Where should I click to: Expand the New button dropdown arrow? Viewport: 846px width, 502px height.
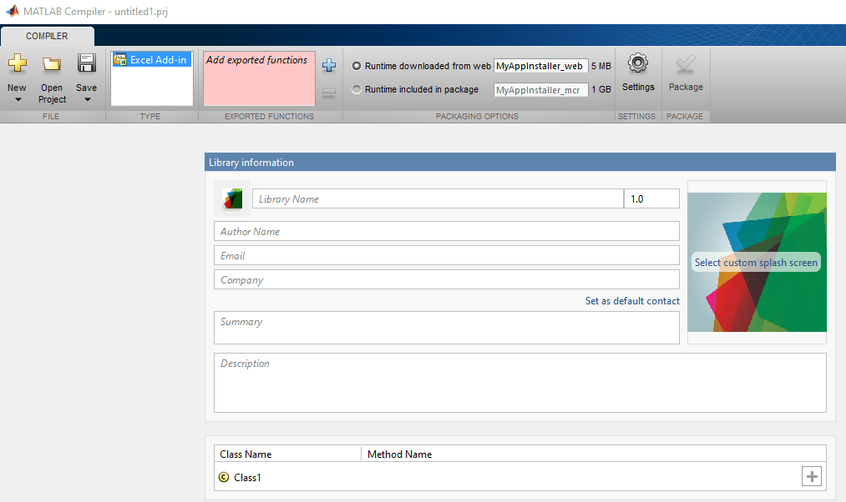click(18, 98)
